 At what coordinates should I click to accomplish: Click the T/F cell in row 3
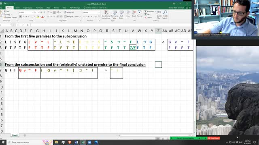133,48
